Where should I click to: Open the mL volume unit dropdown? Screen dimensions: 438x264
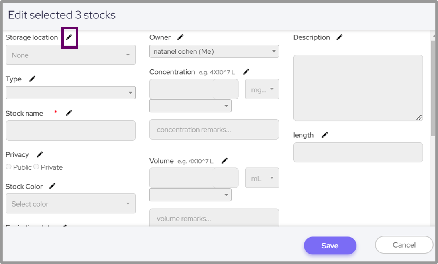point(262,178)
